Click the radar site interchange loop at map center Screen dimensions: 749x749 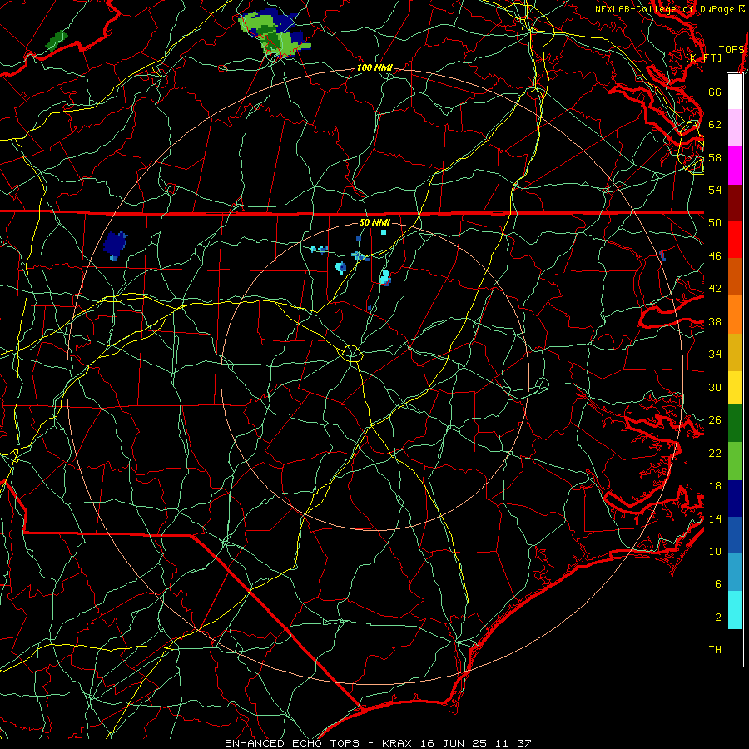(x=351, y=353)
